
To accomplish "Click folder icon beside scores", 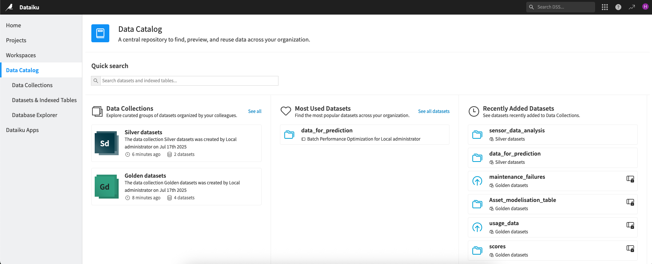I will 477,251.
